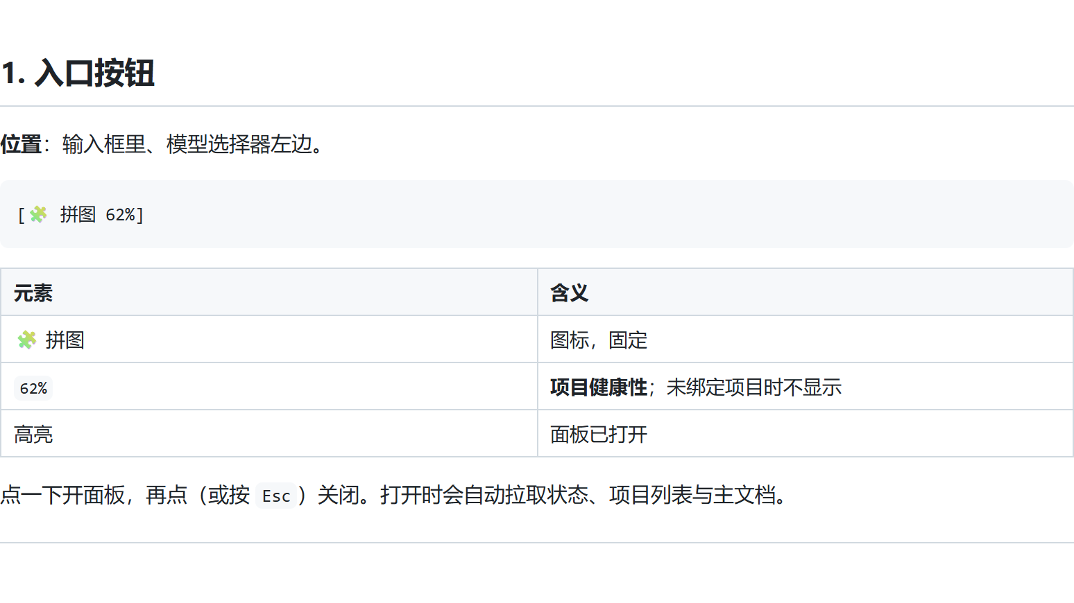
Task: Click the puzzle icon in the 拼图 table row
Action: click(26, 340)
